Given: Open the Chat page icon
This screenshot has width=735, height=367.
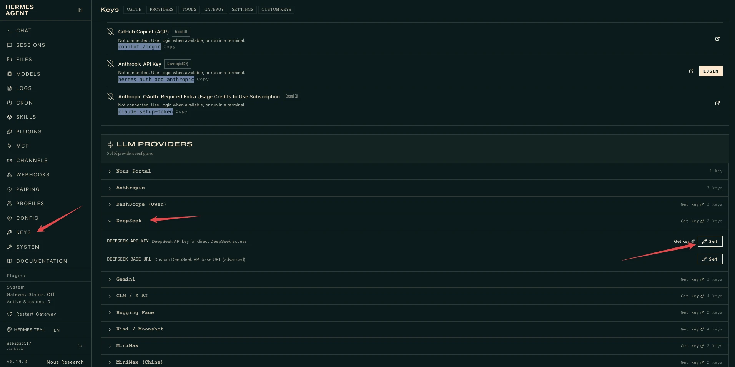Looking at the screenshot, I should [9, 31].
